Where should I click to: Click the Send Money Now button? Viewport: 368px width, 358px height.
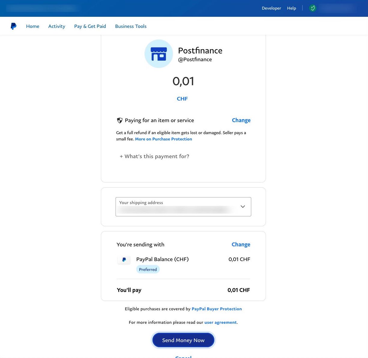[x=183, y=340]
